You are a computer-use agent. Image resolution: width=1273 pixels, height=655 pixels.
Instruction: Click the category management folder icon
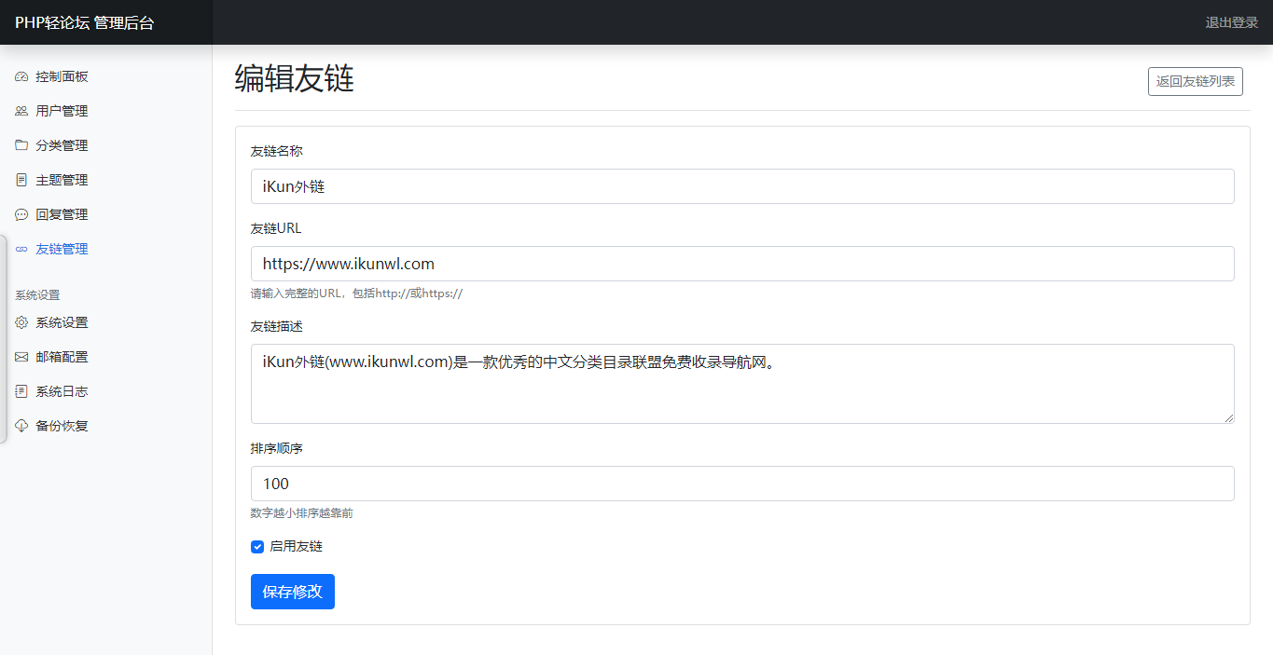21,145
